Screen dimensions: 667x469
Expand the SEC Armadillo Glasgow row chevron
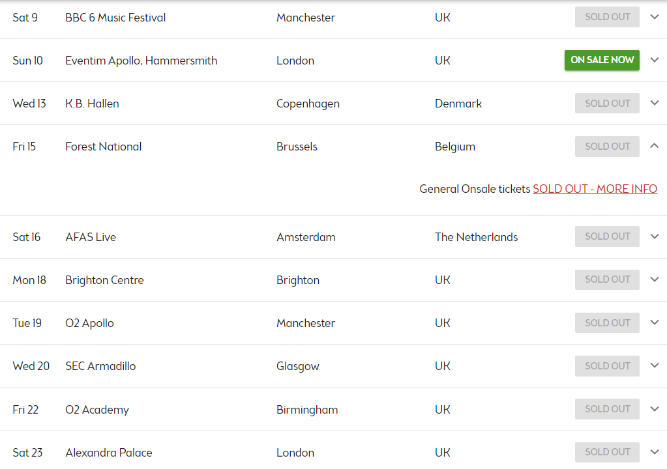click(655, 365)
